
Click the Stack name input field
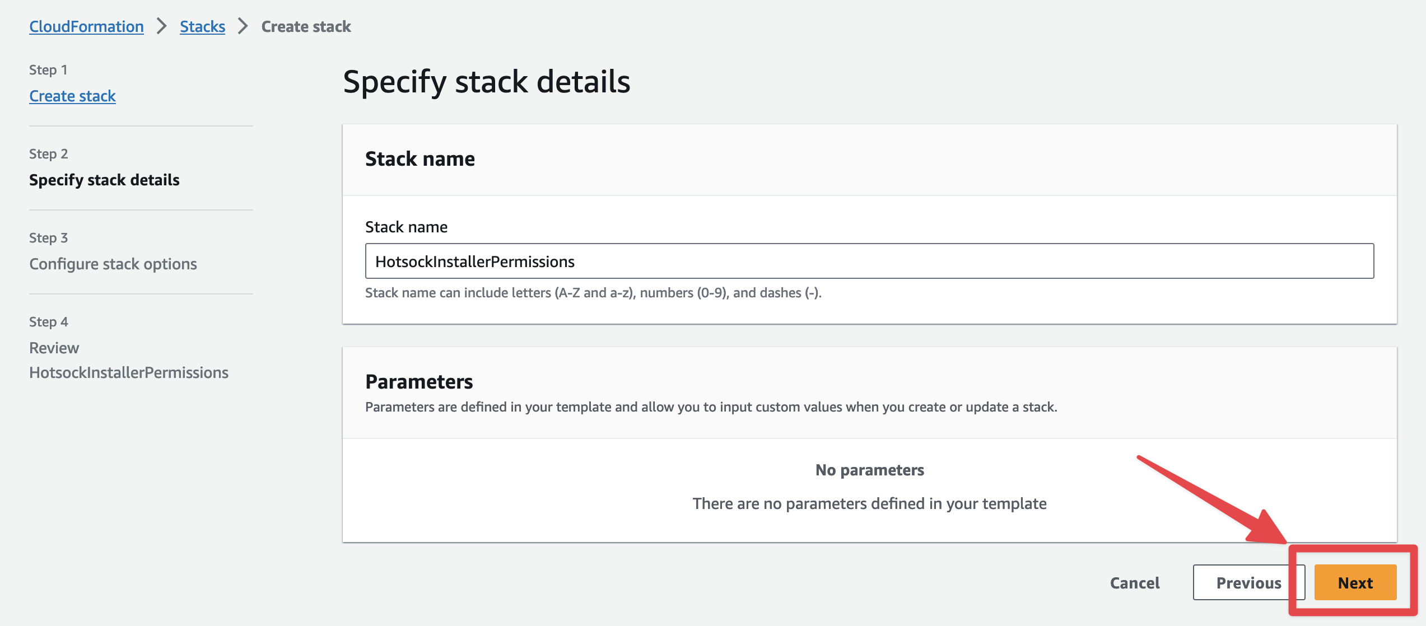[x=869, y=261]
